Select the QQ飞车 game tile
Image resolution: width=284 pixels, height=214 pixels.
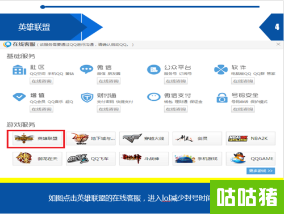coord(91,159)
